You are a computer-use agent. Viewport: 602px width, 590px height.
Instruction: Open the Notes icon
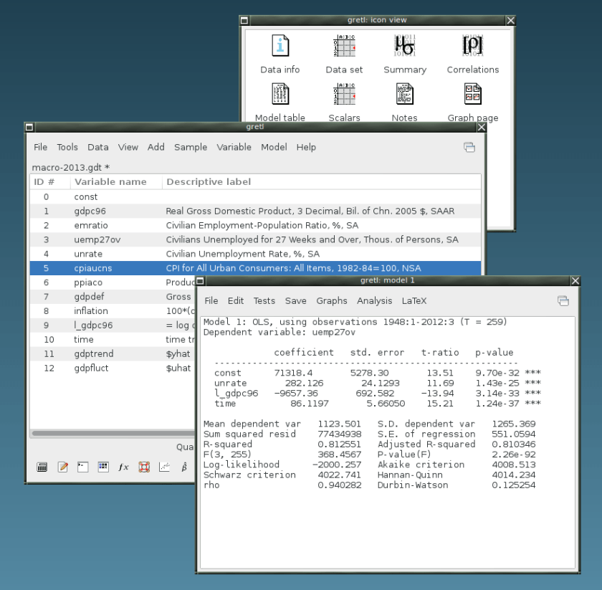tap(404, 94)
